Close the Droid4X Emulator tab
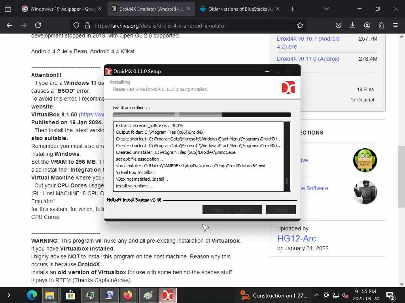Viewport: 405px width, 303px height. click(189, 9)
